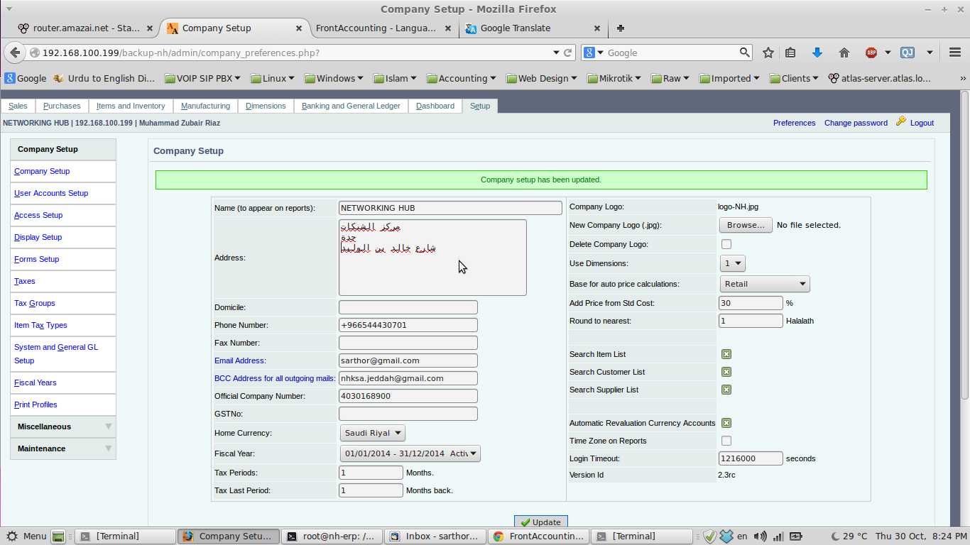Open the network signal tray icon
This screenshot has width=970, height=545.
778,536
